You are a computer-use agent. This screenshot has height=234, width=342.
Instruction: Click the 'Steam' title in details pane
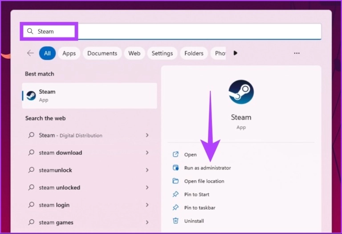tap(241, 117)
